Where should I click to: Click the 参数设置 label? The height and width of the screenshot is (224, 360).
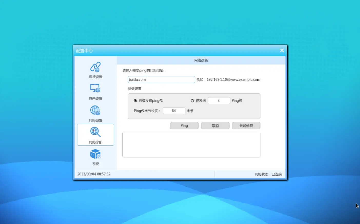tap(135, 89)
